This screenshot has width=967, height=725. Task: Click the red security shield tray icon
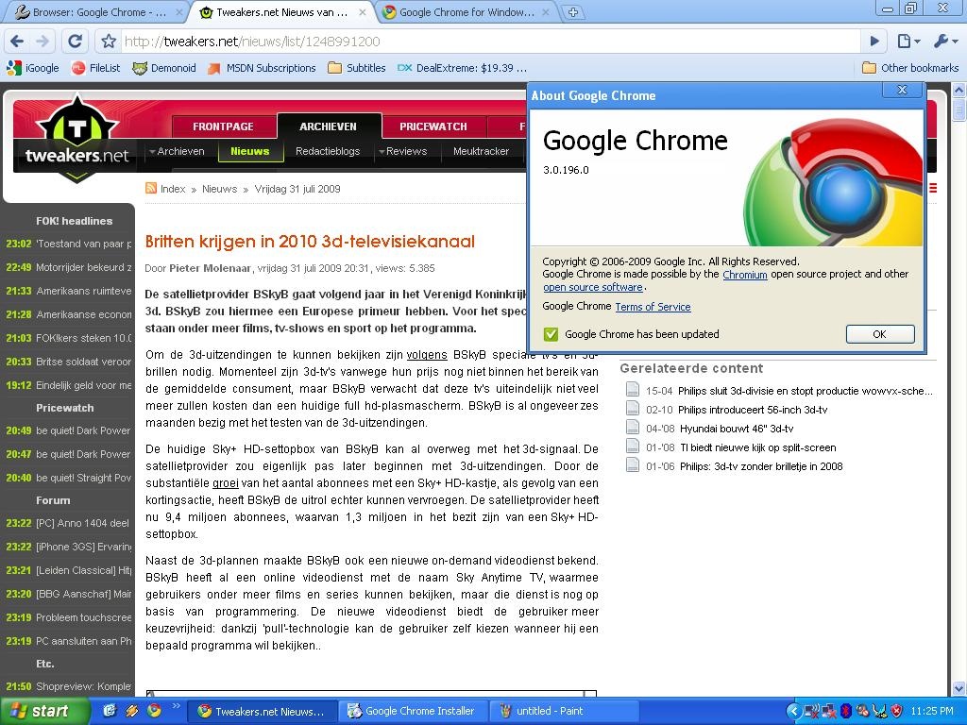pos(897,712)
